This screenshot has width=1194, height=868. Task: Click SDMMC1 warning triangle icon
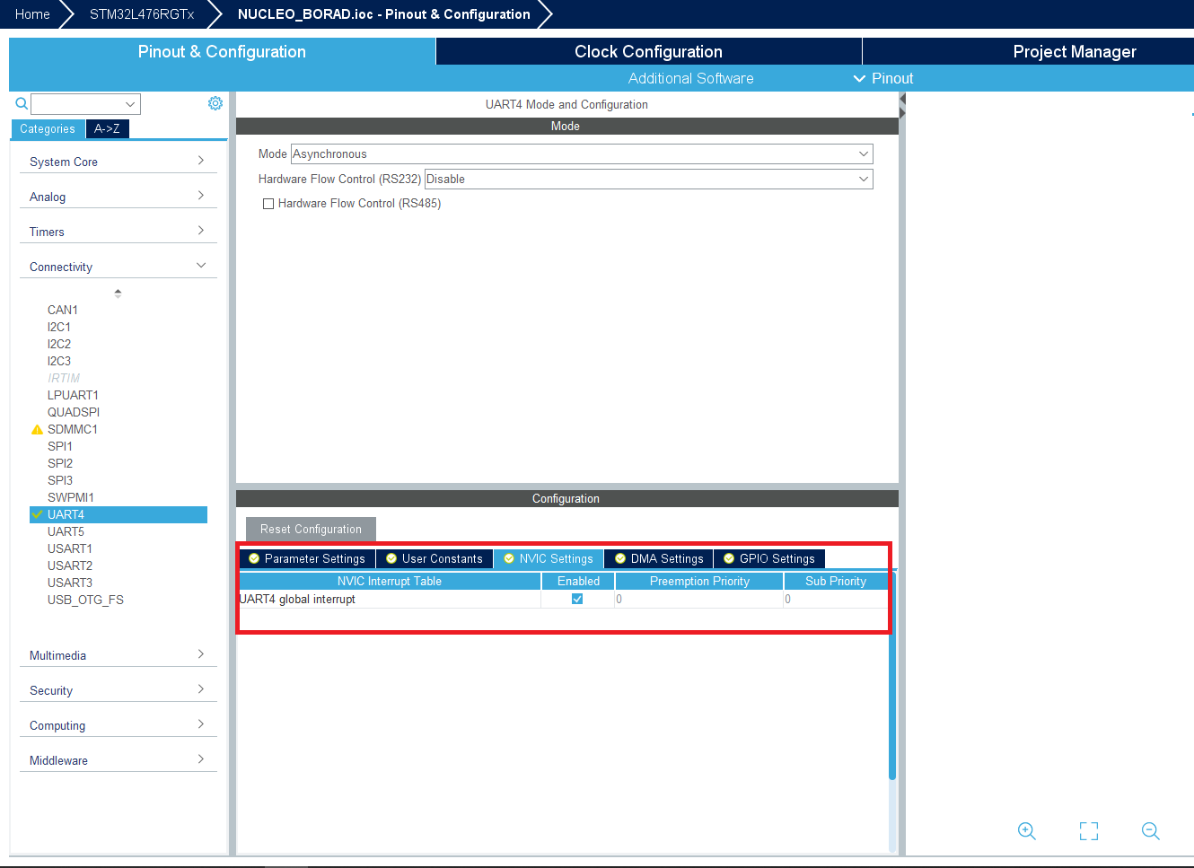(37, 429)
